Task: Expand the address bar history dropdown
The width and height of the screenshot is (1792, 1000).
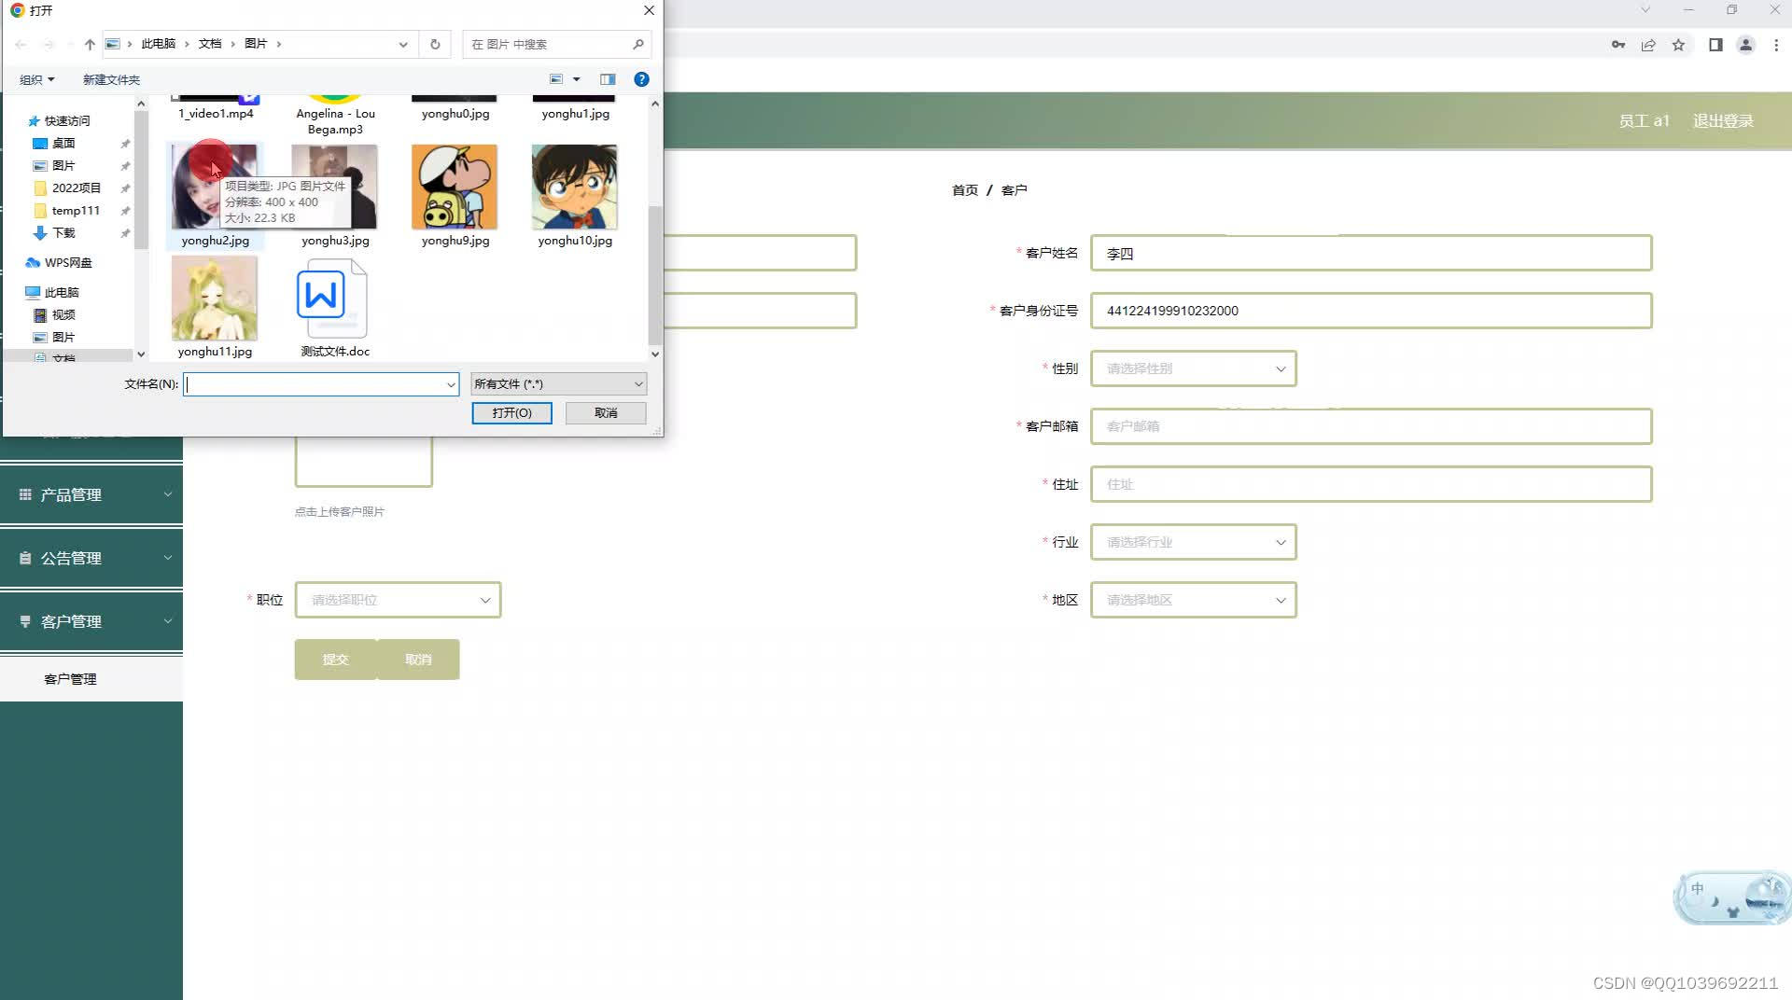Action: point(403,44)
